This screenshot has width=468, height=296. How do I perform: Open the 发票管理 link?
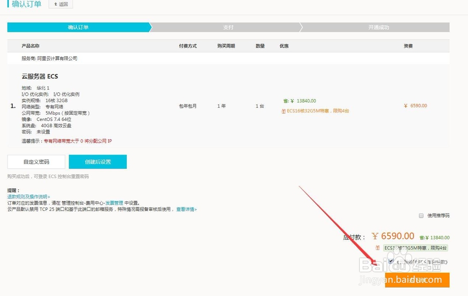pyautogui.click(x=114, y=203)
